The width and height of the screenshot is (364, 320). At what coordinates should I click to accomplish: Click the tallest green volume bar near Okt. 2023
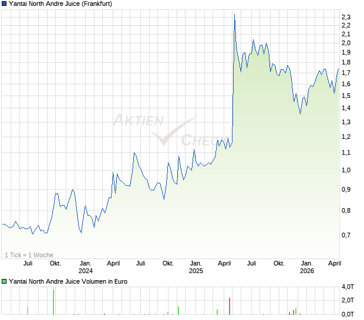(x=53, y=302)
